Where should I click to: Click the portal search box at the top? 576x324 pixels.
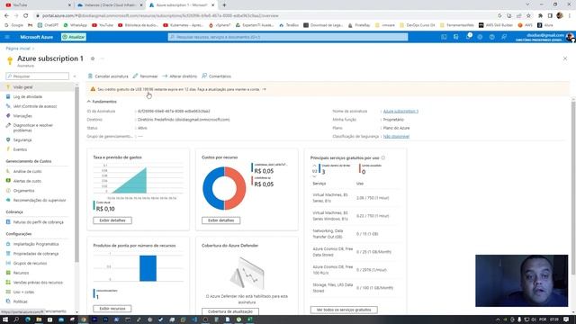pos(288,37)
